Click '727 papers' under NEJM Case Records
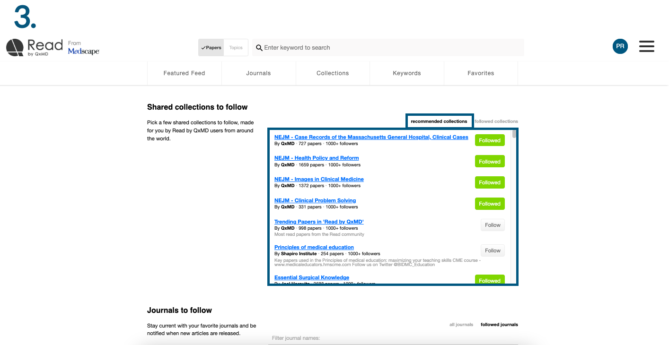 (x=310, y=144)
